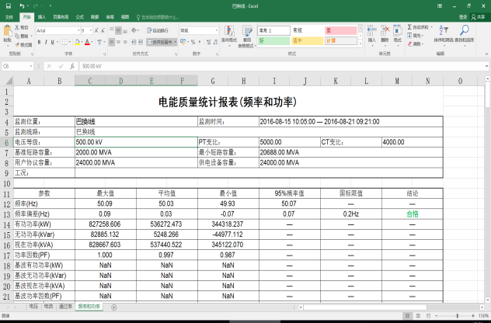Open the Clear (清除) eraser dropdown
The image size is (491, 323).
[416, 44]
